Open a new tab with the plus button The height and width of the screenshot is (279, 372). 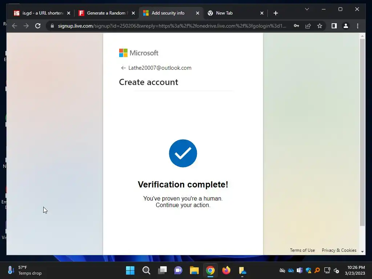[275, 13]
